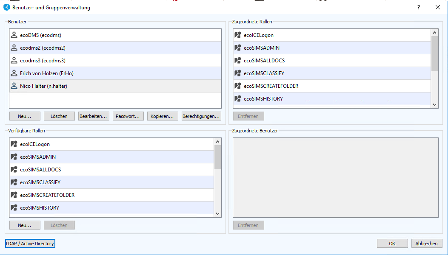This screenshot has height=255, width=448.
Task: Click role icon of ecoSIMSADMIN in Verfügbare Rollen
Action: pyautogui.click(x=14, y=157)
